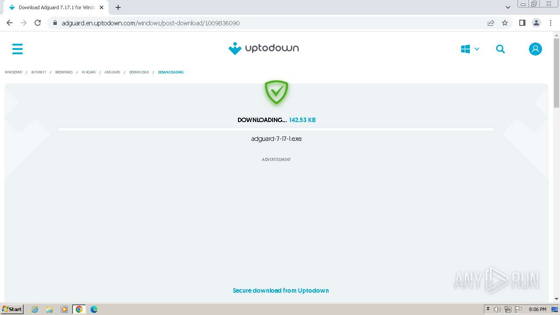560x315 pixels.
Task: Open Action Center flag icon
Action: pyautogui.click(x=518, y=309)
